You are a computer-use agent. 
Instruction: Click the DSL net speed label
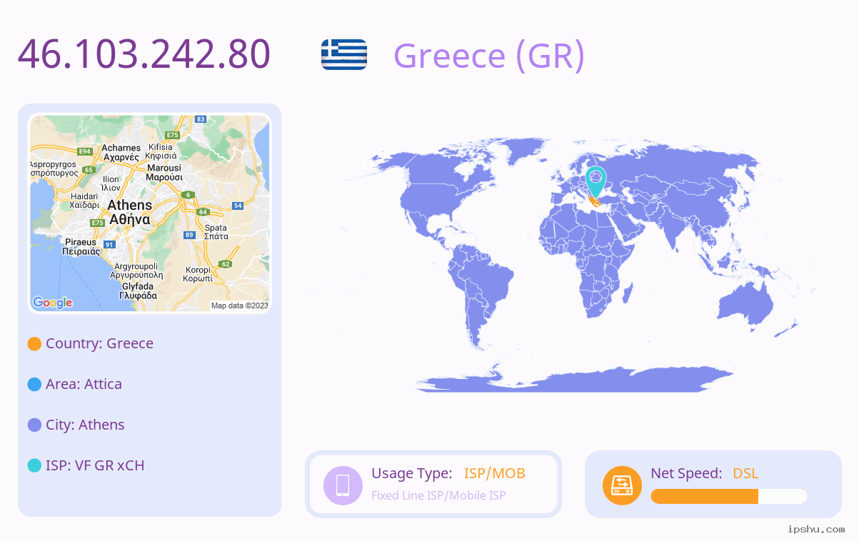click(x=745, y=473)
